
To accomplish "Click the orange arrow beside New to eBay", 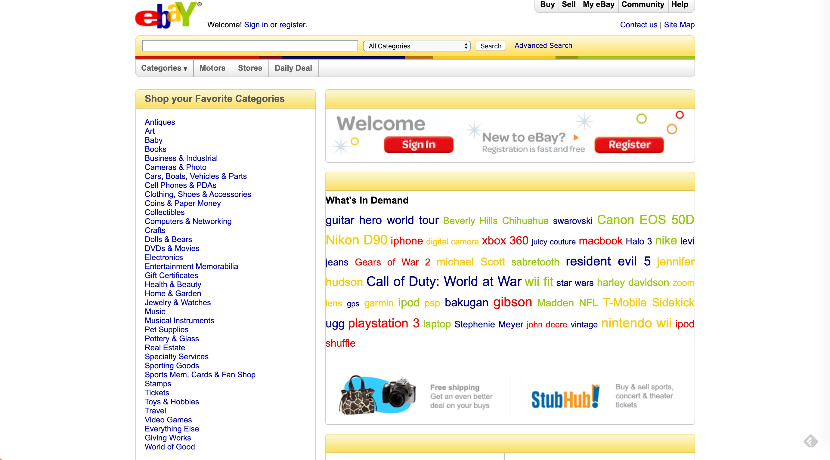I will [x=576, y=138].
